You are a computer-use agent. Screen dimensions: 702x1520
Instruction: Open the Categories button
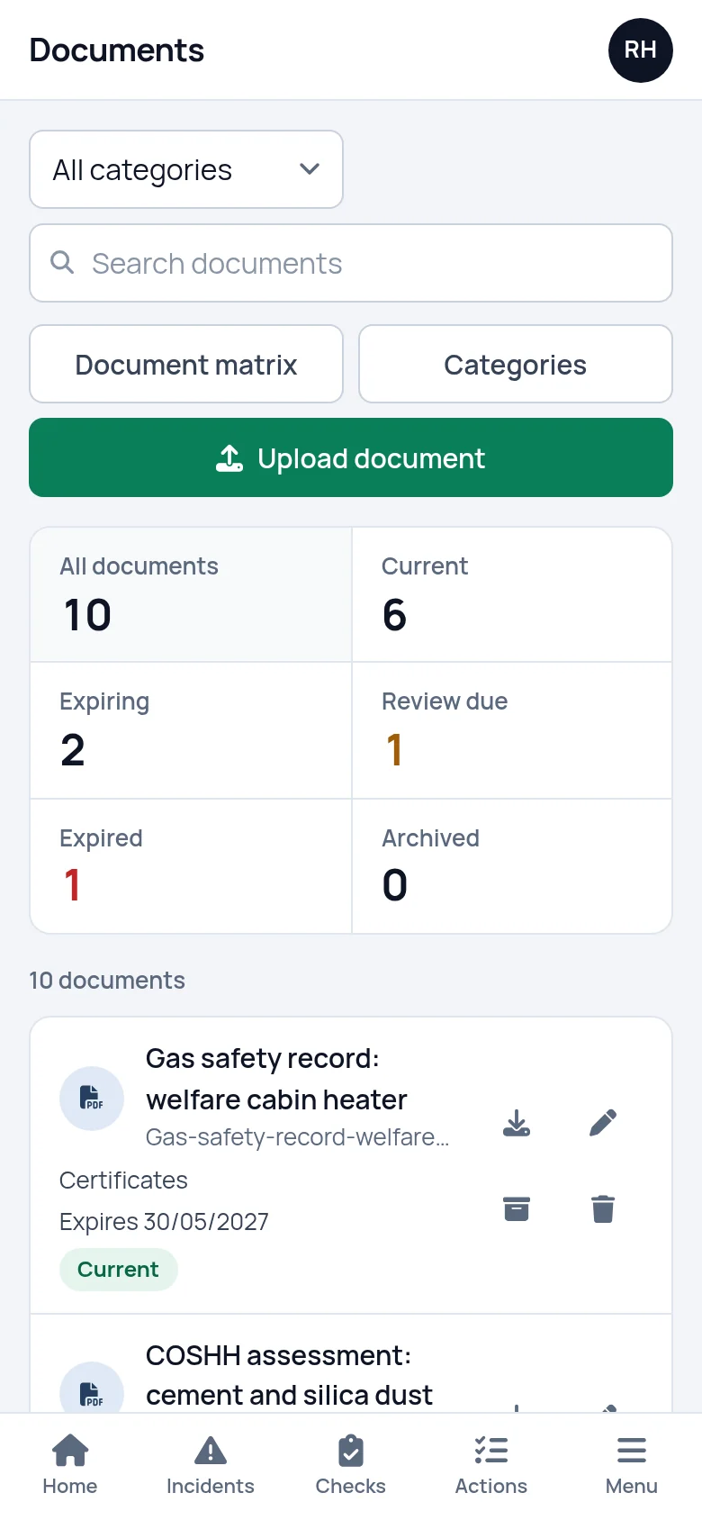click(x=516, y=364)
